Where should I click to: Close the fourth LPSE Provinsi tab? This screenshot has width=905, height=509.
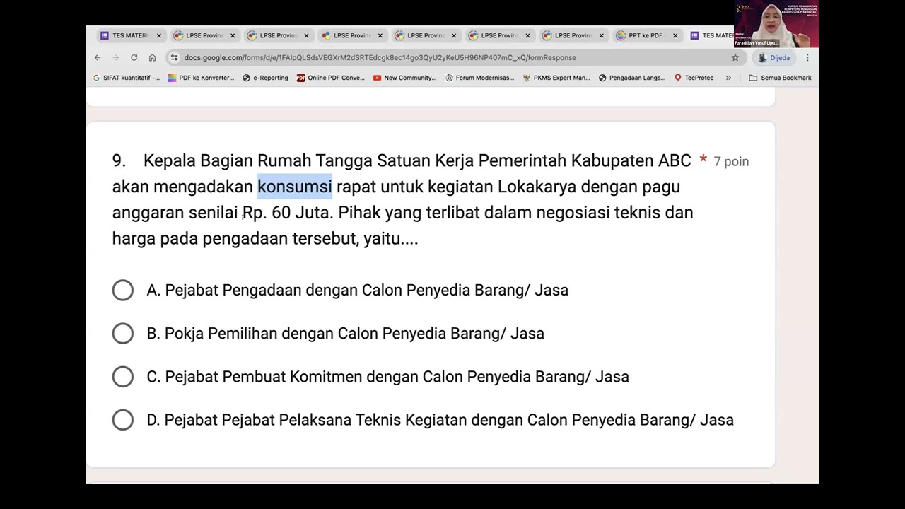pos(453,35)
